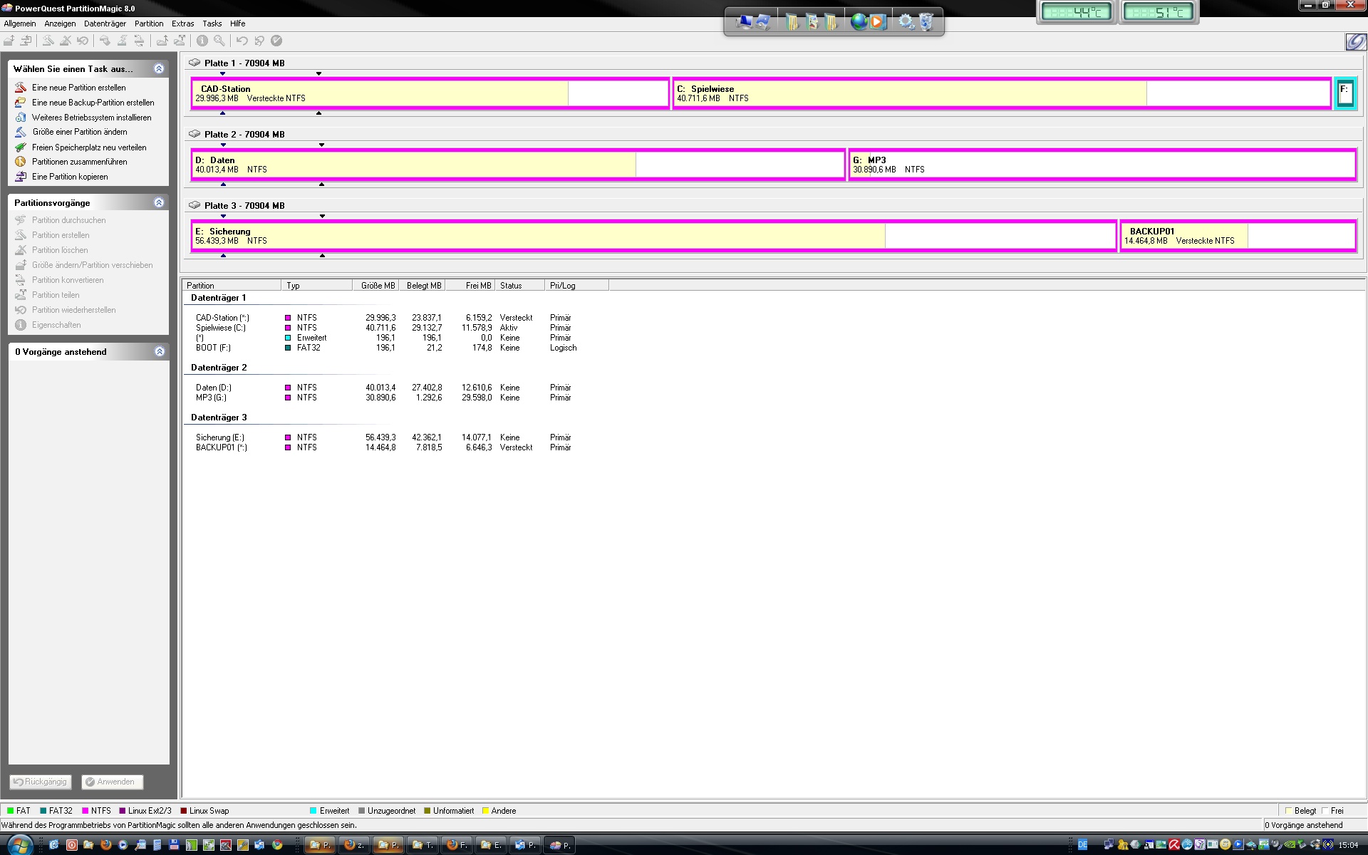
Task: Open the Hilfe menu
Action: (238, 24)
